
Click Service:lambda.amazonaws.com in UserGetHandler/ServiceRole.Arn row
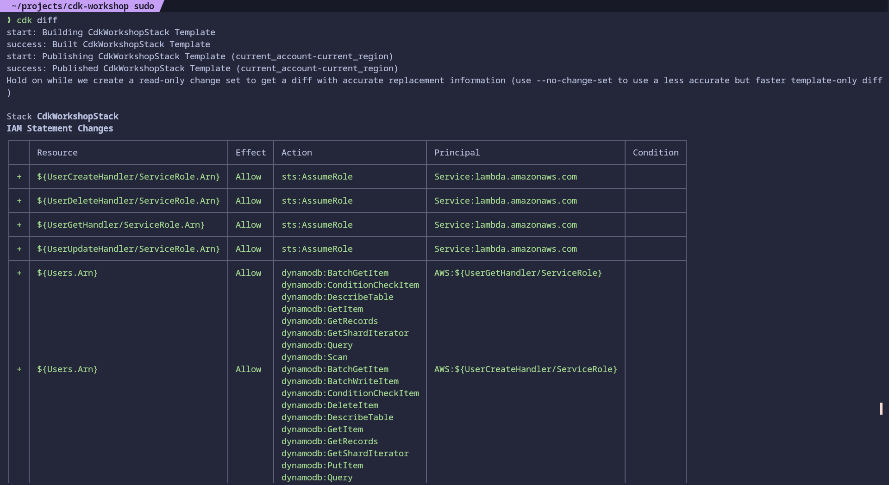click(506, 225)
